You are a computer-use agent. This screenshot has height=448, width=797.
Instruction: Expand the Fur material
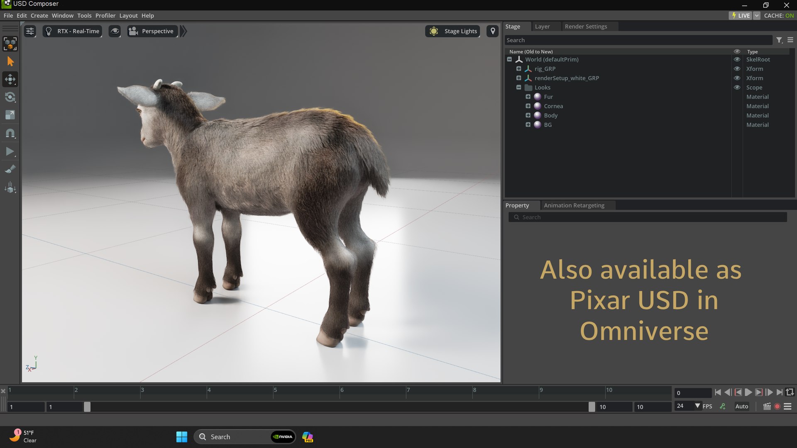(x=528, y=97)
